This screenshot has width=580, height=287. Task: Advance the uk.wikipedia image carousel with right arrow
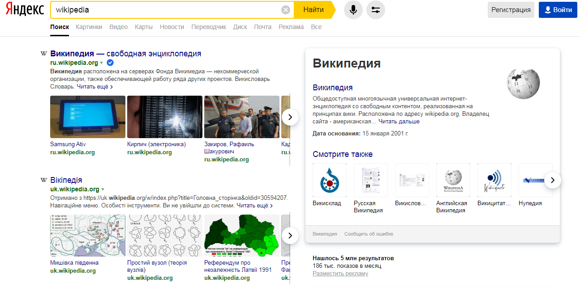[290, 236]
